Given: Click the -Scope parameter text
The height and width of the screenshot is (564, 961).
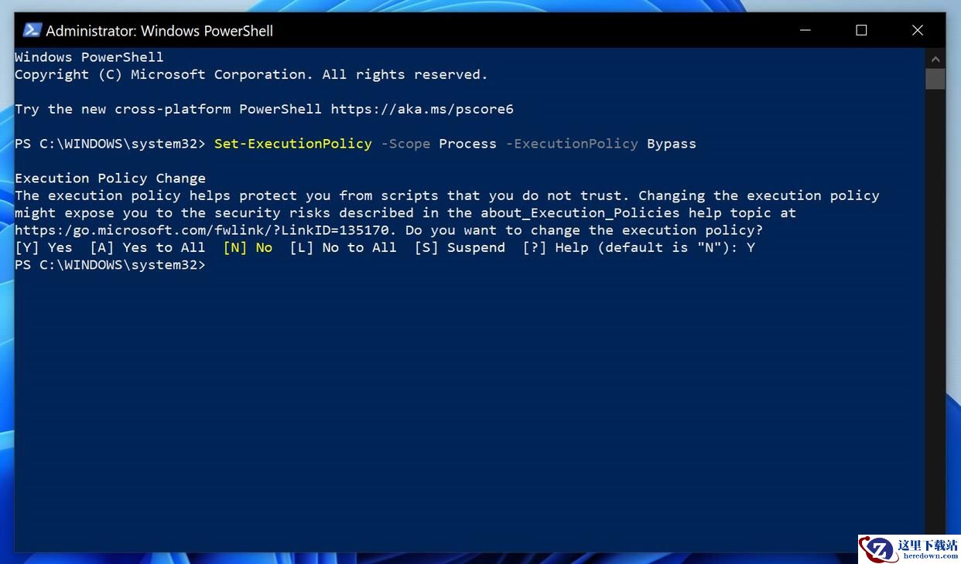Looking at the screenshot, I should pos(405,144).
